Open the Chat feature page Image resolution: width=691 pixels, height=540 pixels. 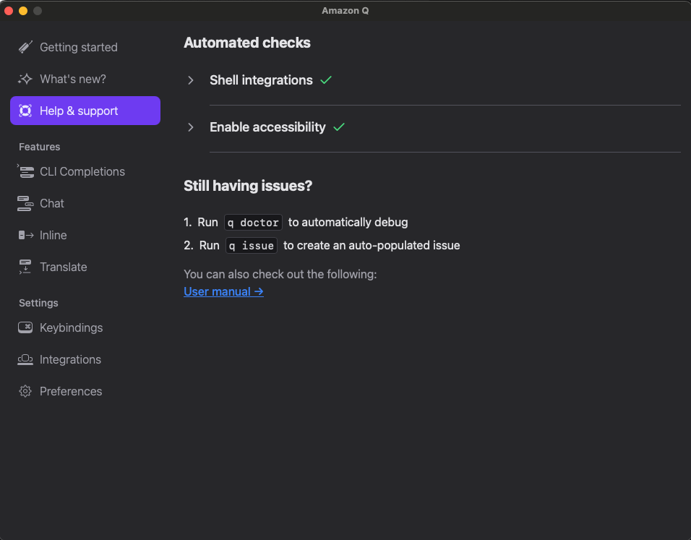[x=85, y=203]
